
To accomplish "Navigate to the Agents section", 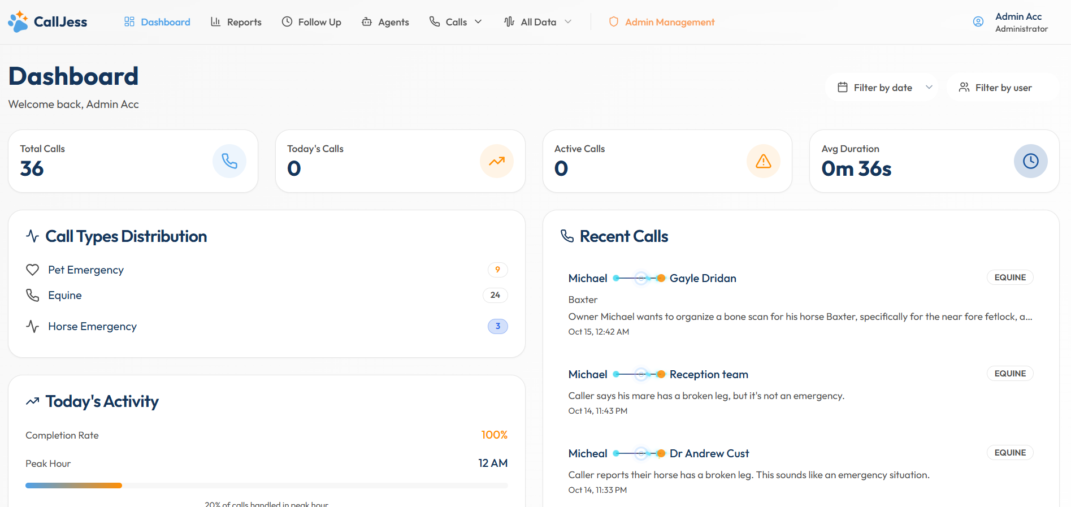I will point(385,22).
